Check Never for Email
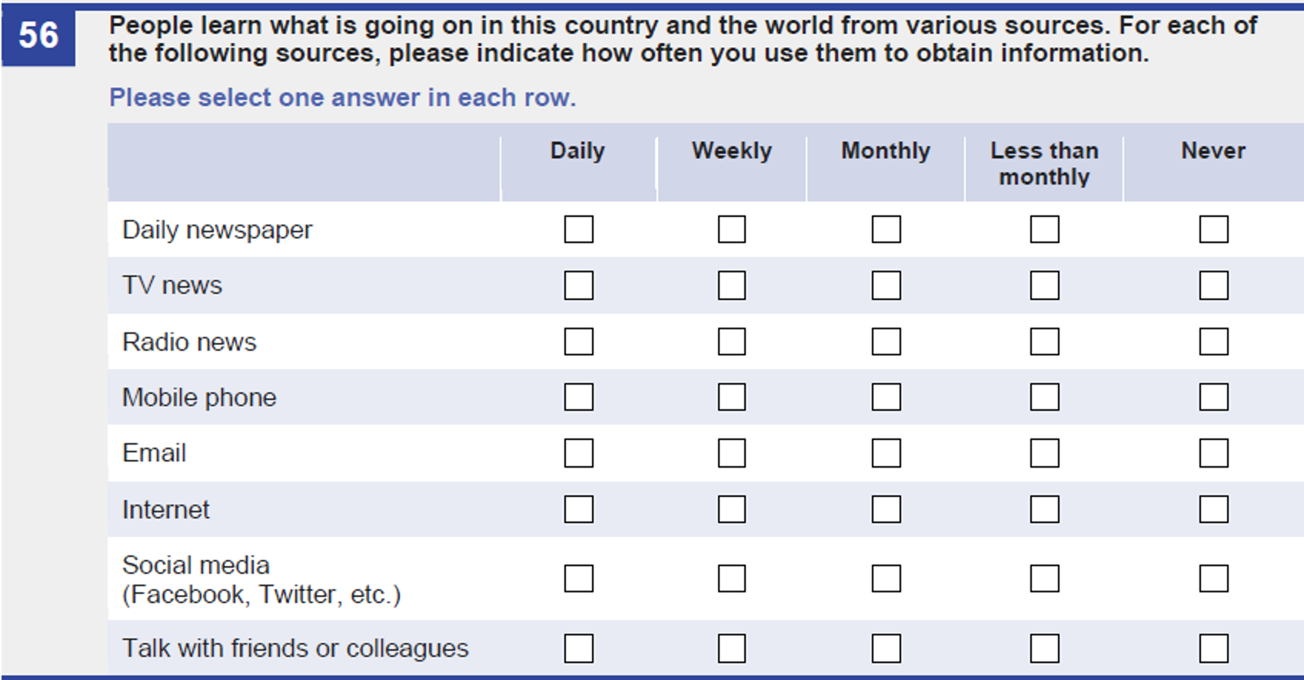 coord(1213,453)
